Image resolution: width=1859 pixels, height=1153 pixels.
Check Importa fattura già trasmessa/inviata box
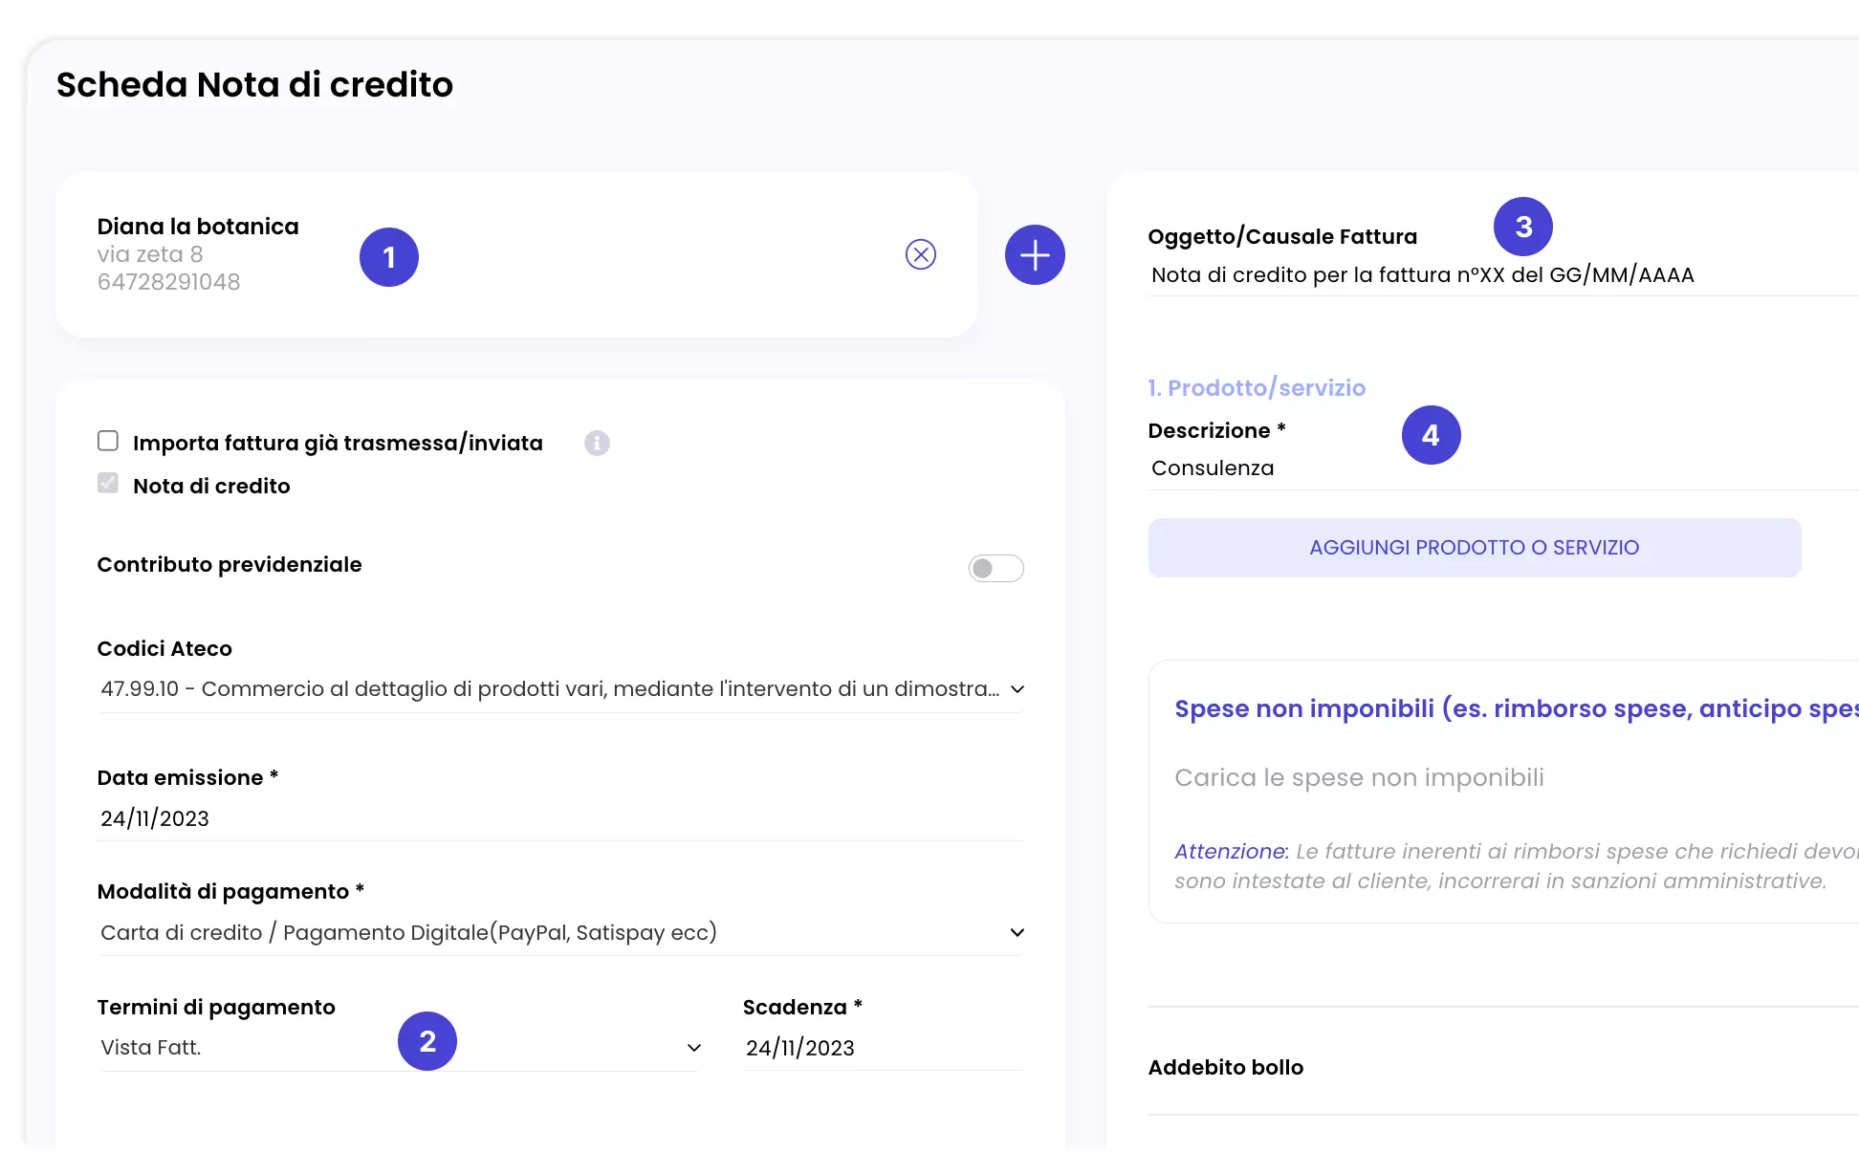pyautogui.click(x=108, y=441)
